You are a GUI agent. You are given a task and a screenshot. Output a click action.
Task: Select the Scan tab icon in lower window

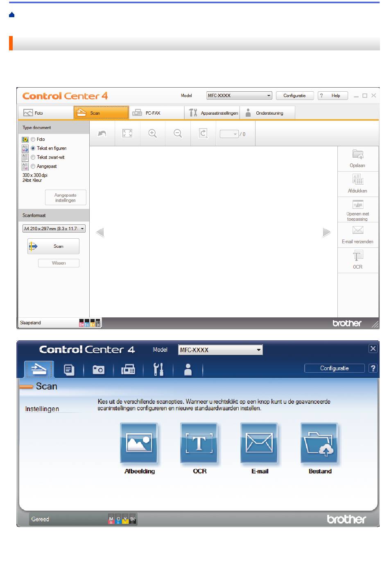click(x=39, y=369)
